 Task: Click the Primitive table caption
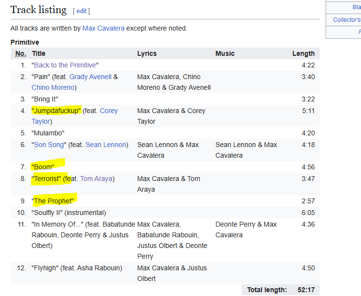(25, 42)
